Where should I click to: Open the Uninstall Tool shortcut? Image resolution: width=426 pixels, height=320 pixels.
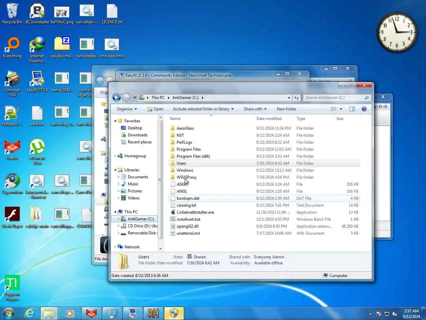[x=12, y=84]
